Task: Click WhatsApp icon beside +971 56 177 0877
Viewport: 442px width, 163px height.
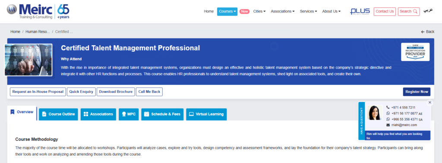Action: [x=388, y=113]
